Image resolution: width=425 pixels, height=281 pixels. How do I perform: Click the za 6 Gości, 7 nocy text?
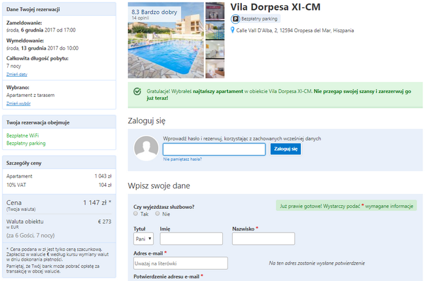[x=30, y=236]
